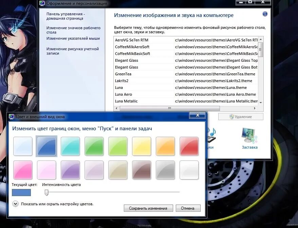Click the blue help info icon
This screenshot has height=228, width=298.
pos(265,14)
